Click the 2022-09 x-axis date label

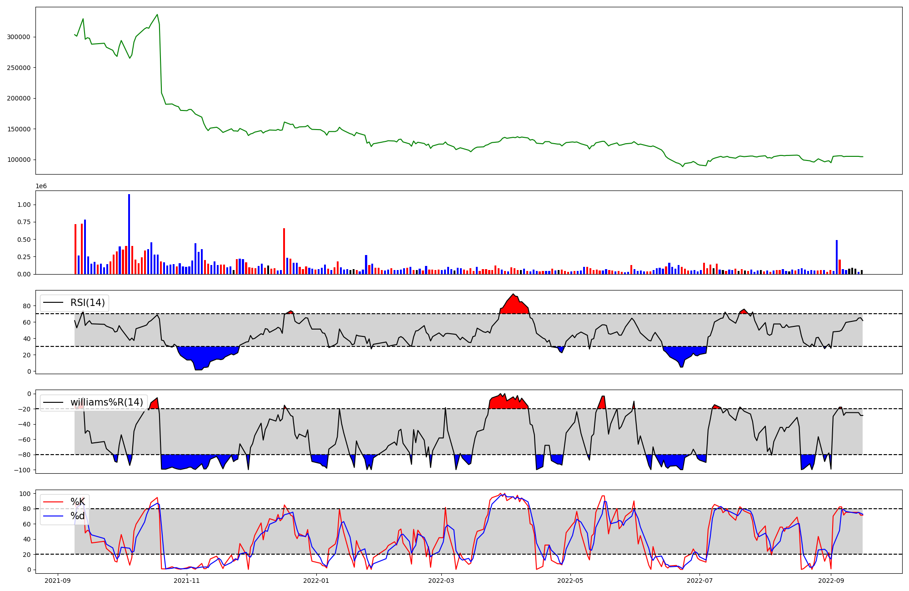[x=831, y=581]
